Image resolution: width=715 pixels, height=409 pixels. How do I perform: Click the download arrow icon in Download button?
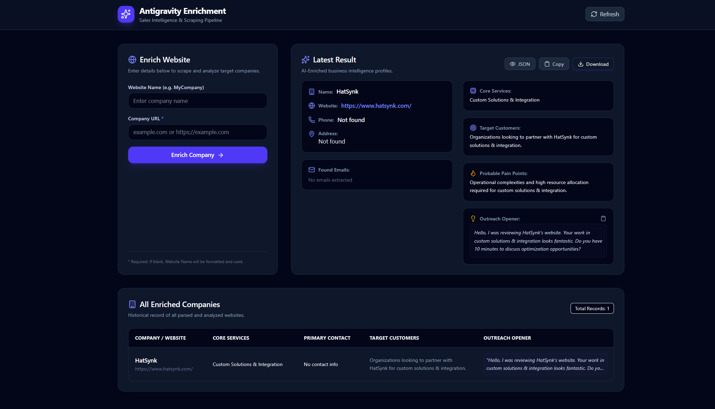tap(581, 64)
